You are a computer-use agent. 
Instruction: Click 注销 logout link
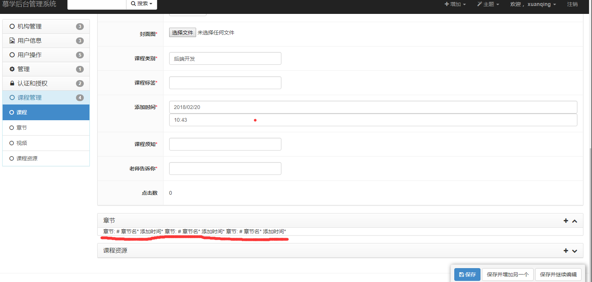click(573, 4)
